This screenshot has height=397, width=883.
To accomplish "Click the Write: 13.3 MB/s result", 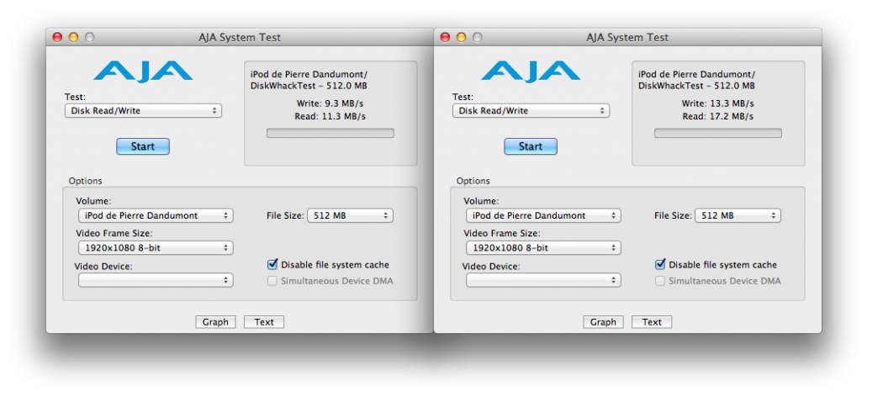I will pyautogui.click(x=717, y=103).
